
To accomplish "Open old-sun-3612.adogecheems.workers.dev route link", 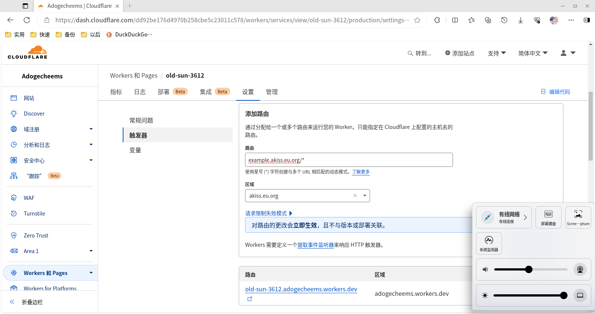I will (x=301, y=289).
